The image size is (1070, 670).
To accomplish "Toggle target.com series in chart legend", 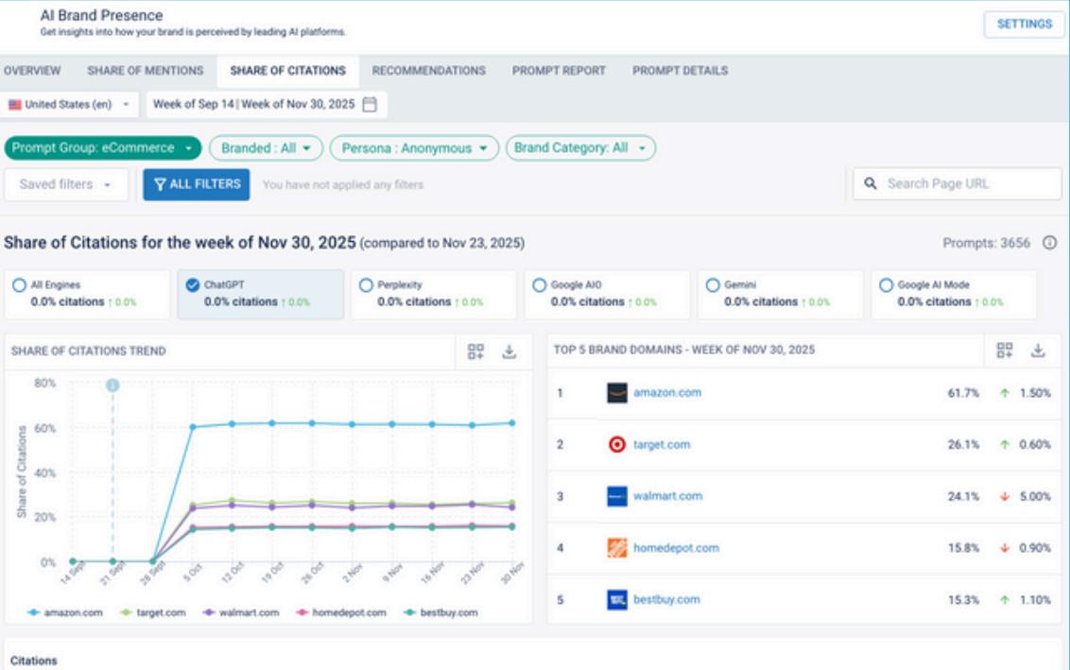I will [152, 612].
